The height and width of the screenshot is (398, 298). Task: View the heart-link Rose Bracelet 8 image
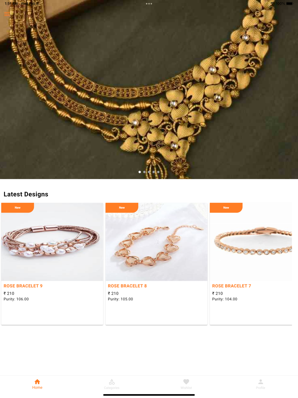[156, 242]
